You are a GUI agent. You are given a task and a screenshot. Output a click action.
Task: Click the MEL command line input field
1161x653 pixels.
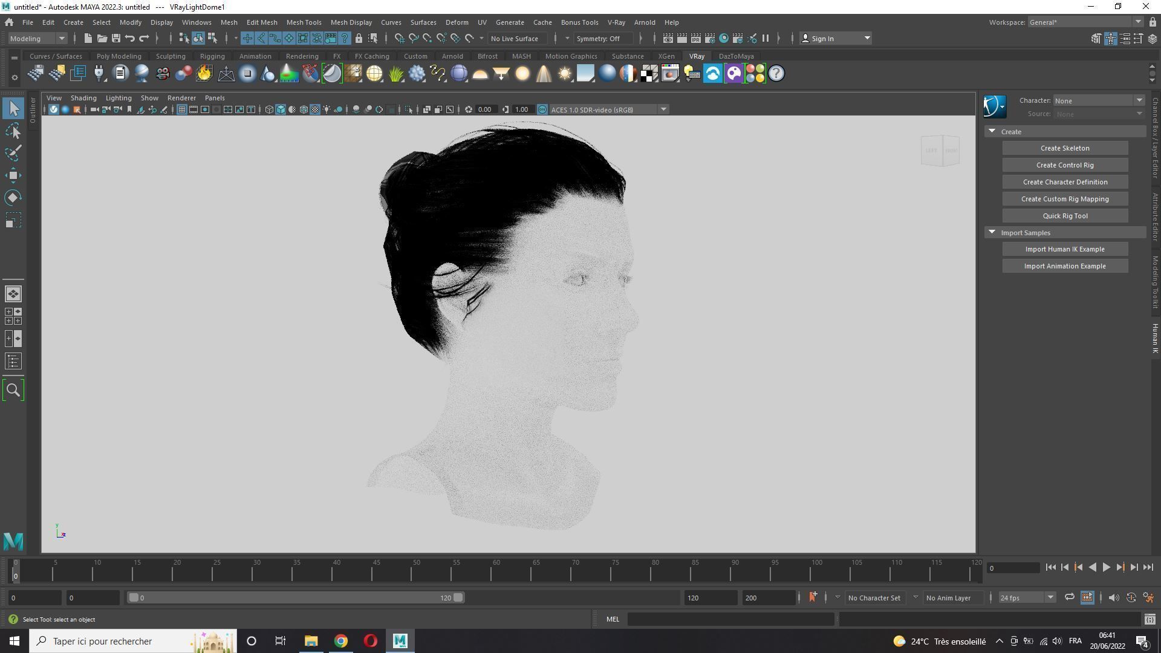click(730, 619)
